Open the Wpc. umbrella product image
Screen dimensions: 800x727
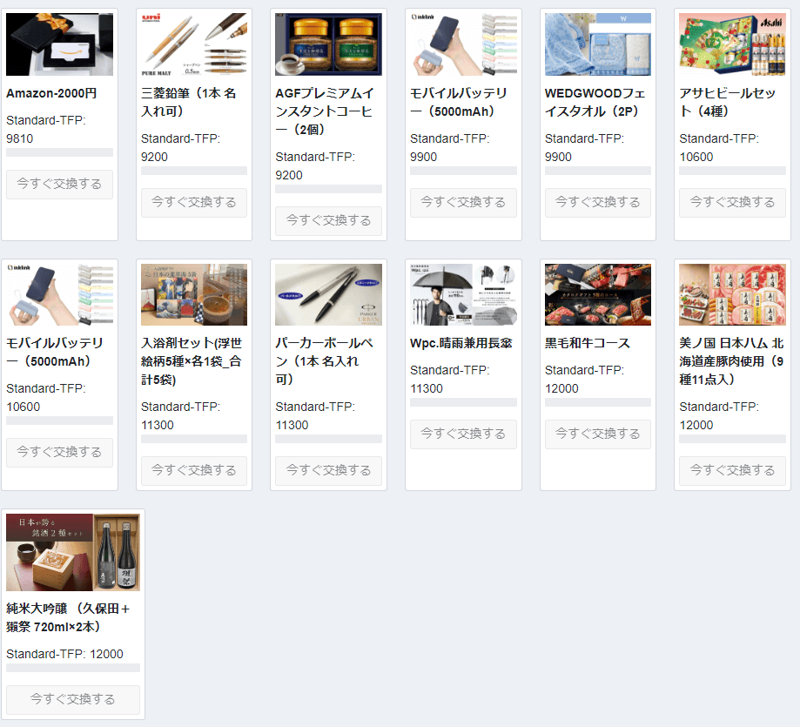coord(463,294)
